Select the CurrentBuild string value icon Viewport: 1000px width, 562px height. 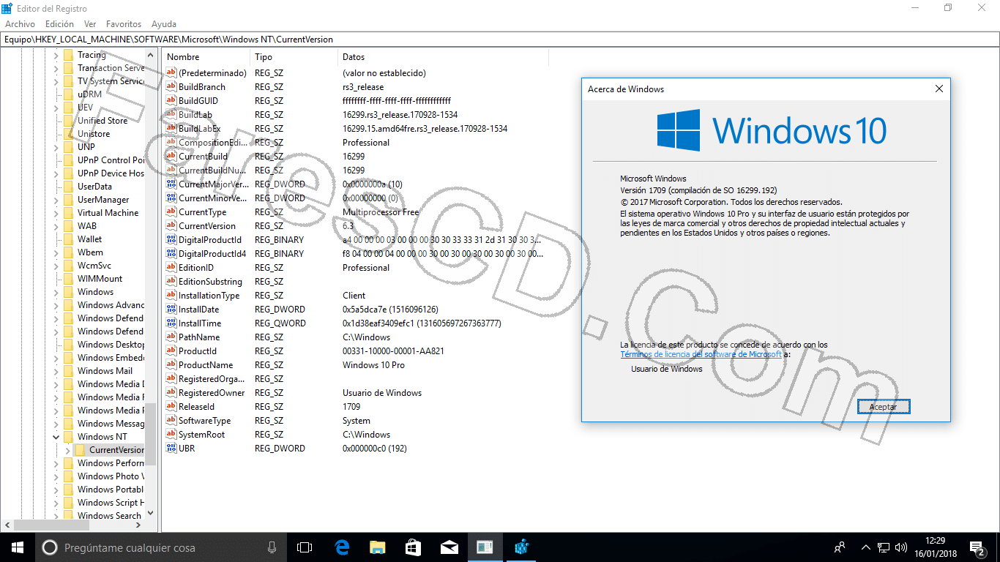pos(171,157)
